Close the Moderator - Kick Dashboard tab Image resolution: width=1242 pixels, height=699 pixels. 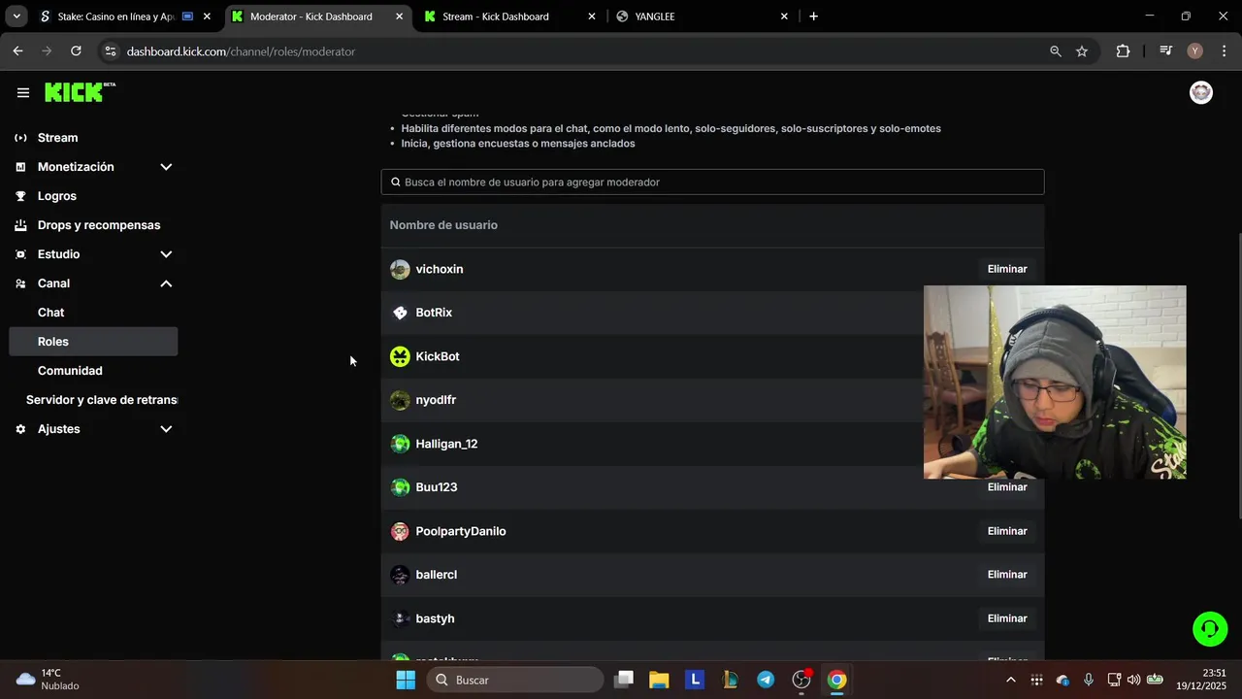point(399,17)
